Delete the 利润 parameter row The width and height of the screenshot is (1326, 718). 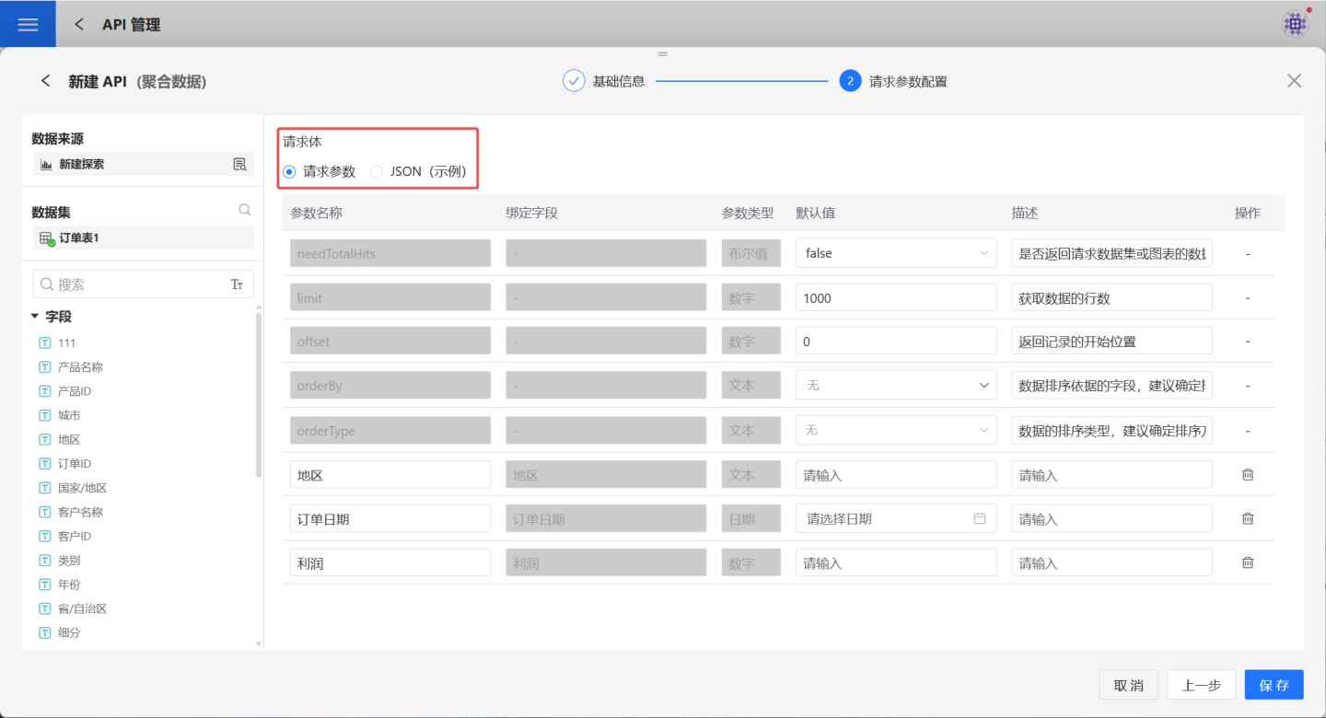click(1248, 562)
